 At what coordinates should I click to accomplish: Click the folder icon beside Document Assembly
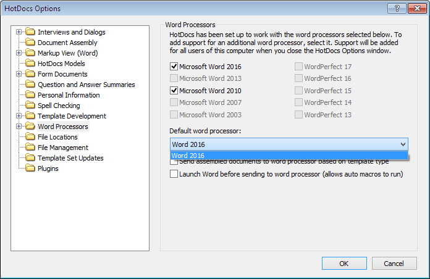coord(30,43)
